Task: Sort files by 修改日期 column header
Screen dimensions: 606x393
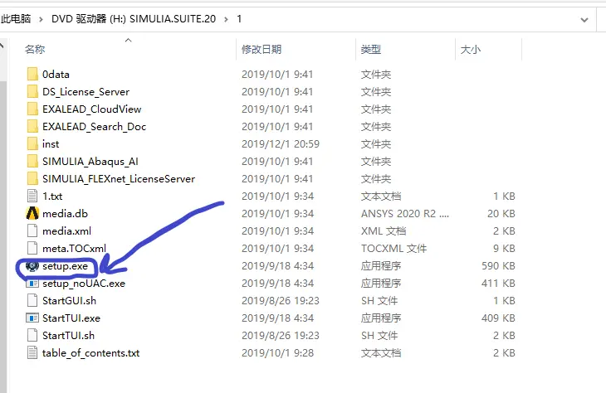Action: point(261,50)
